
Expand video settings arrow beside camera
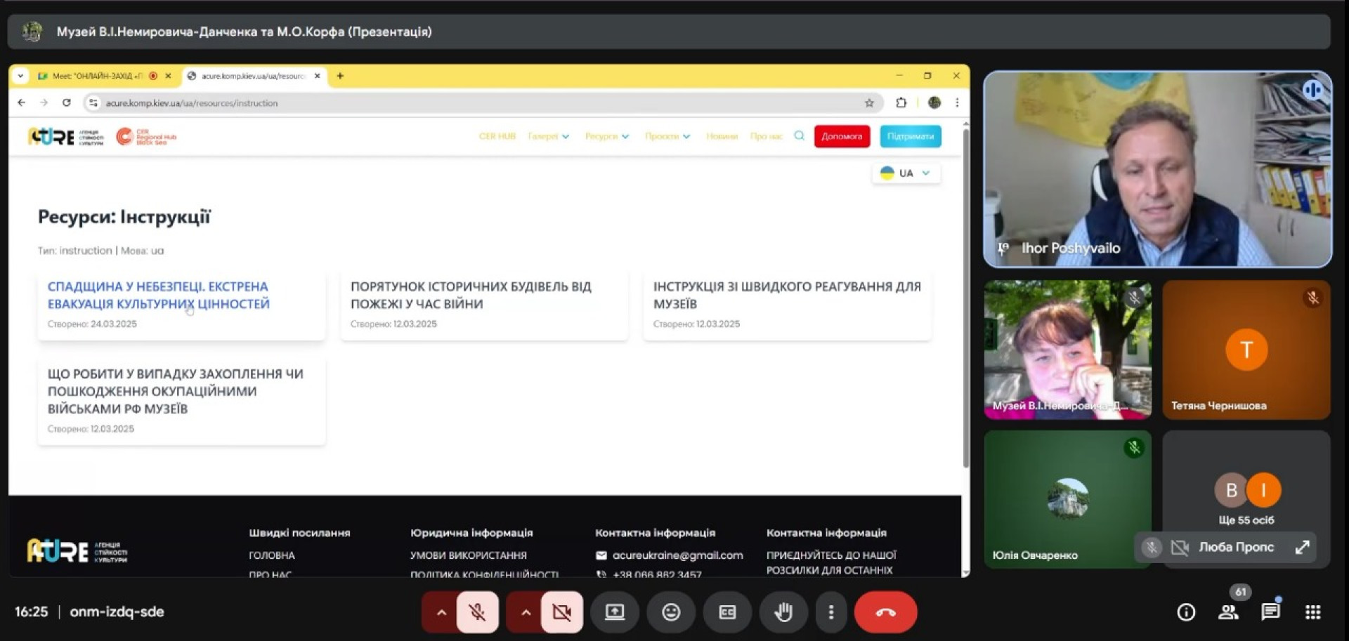526,612
